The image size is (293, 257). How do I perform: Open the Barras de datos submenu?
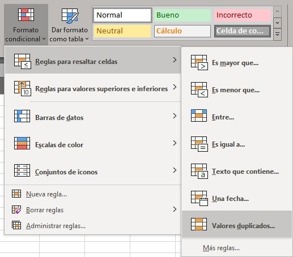(x=93, y=117)
